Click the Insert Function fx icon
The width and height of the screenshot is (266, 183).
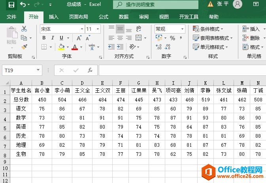(90, 70)
